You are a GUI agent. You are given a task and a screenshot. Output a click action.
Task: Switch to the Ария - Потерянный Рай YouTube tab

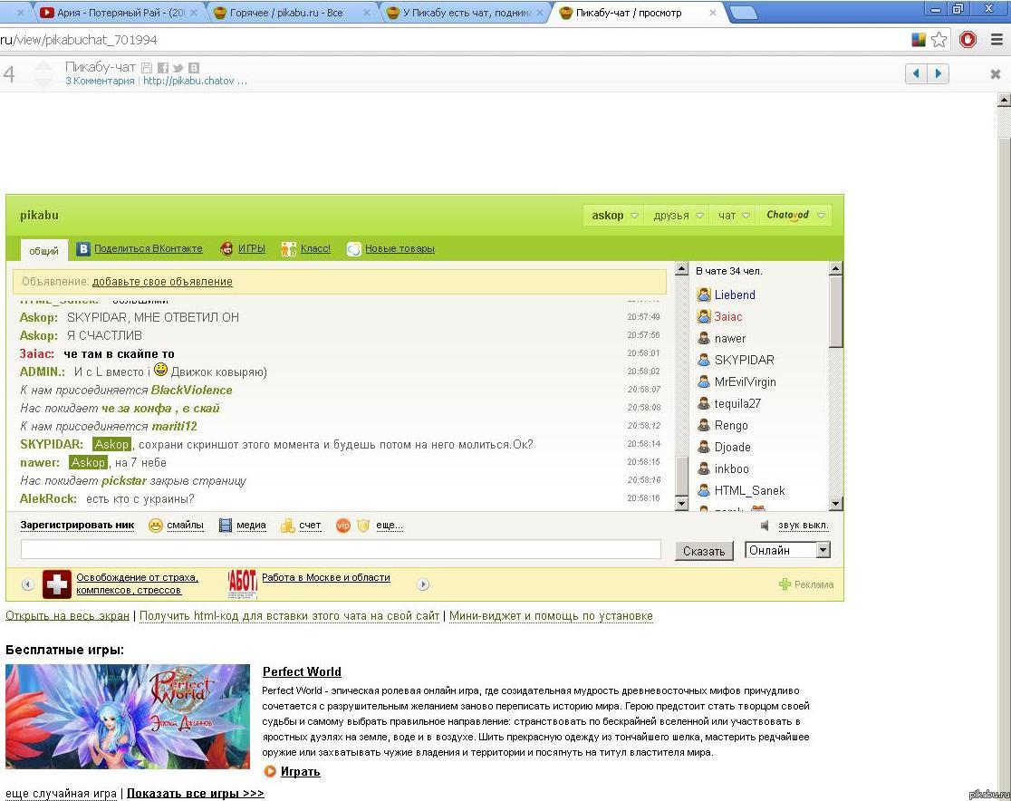(x=120, y=13)
